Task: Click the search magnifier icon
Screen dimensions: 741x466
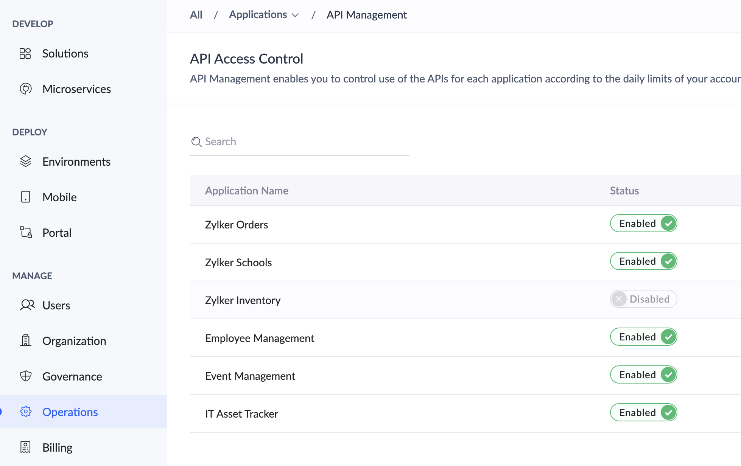Action: point(196,142)
